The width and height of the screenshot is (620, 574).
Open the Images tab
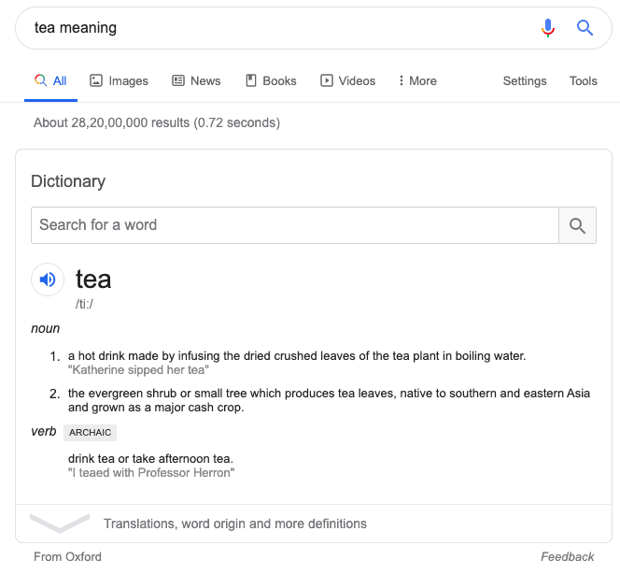[119, 80]
